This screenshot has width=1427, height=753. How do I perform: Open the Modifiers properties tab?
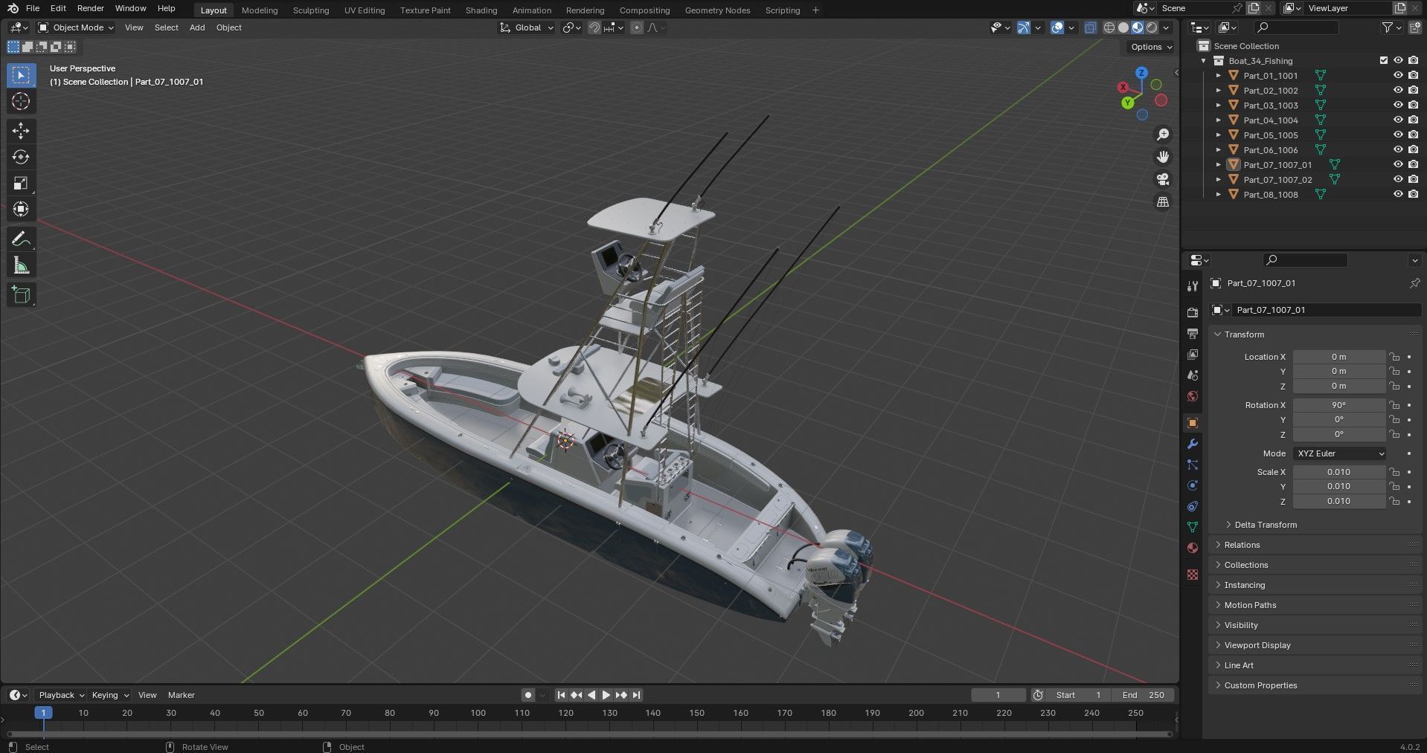[1193, 444]
